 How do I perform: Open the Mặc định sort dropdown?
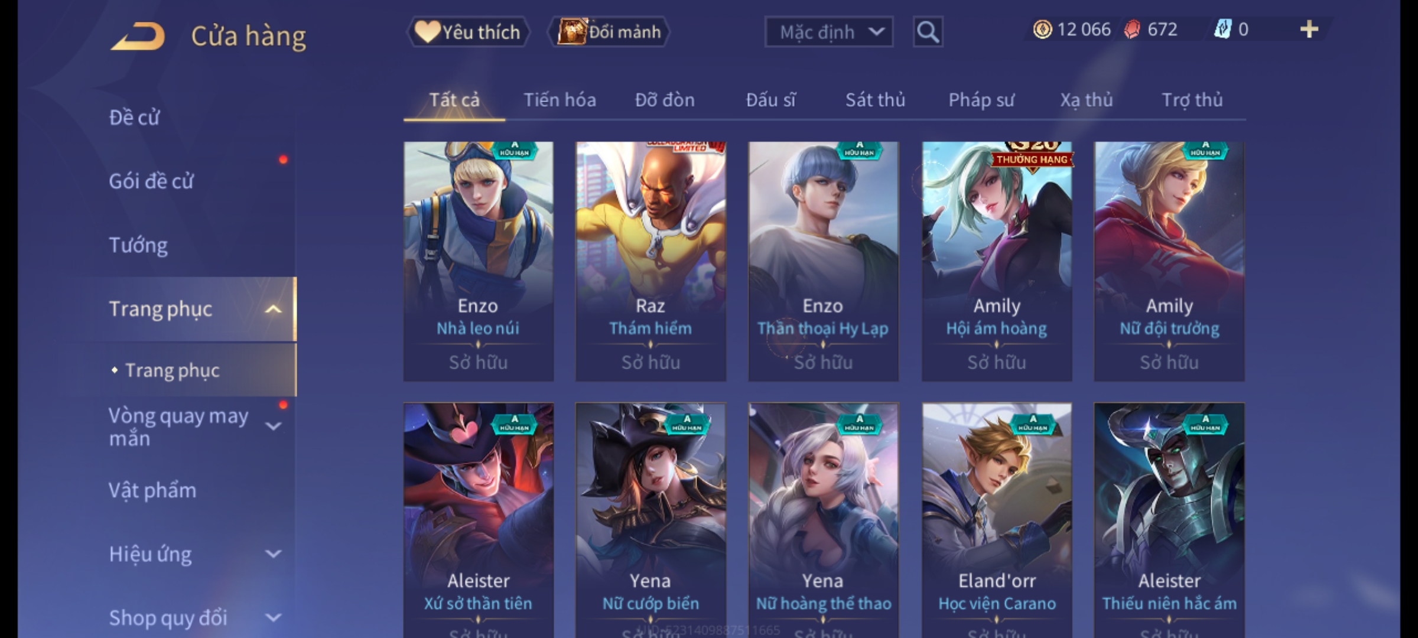(x=829, y=32)
